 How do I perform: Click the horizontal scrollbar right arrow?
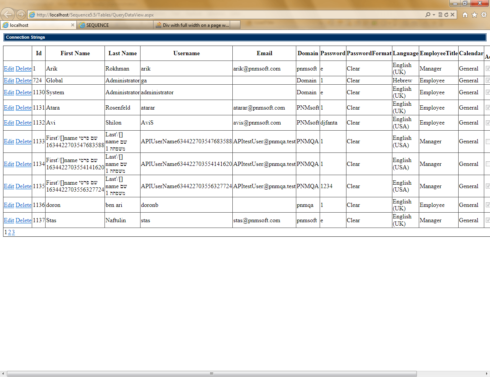[487, 374]
